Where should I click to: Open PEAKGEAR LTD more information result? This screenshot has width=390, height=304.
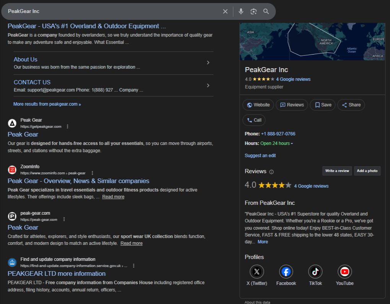pos(57,274)
